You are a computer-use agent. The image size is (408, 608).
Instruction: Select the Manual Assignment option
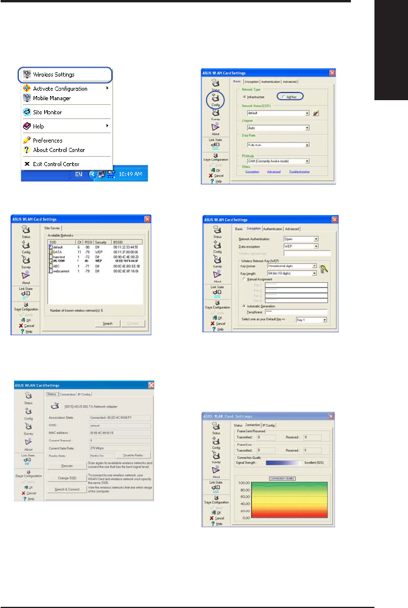point(258,279)
